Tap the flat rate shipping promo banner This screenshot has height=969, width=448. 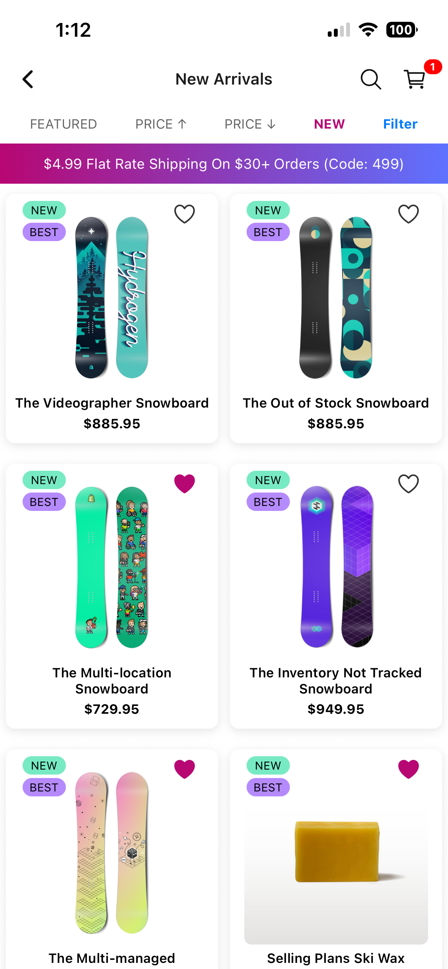(224, 164)
